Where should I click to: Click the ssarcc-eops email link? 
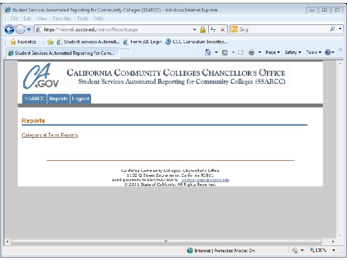(x=205, y=180)
